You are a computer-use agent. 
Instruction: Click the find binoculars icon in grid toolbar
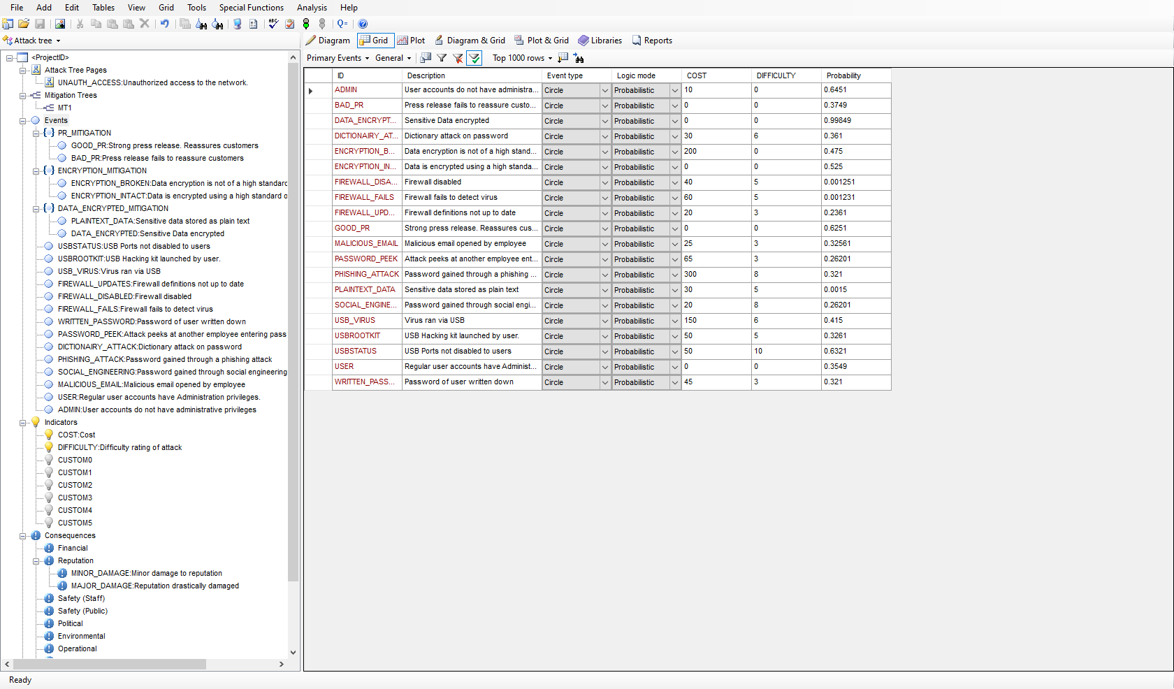click(x=579, y=58)
